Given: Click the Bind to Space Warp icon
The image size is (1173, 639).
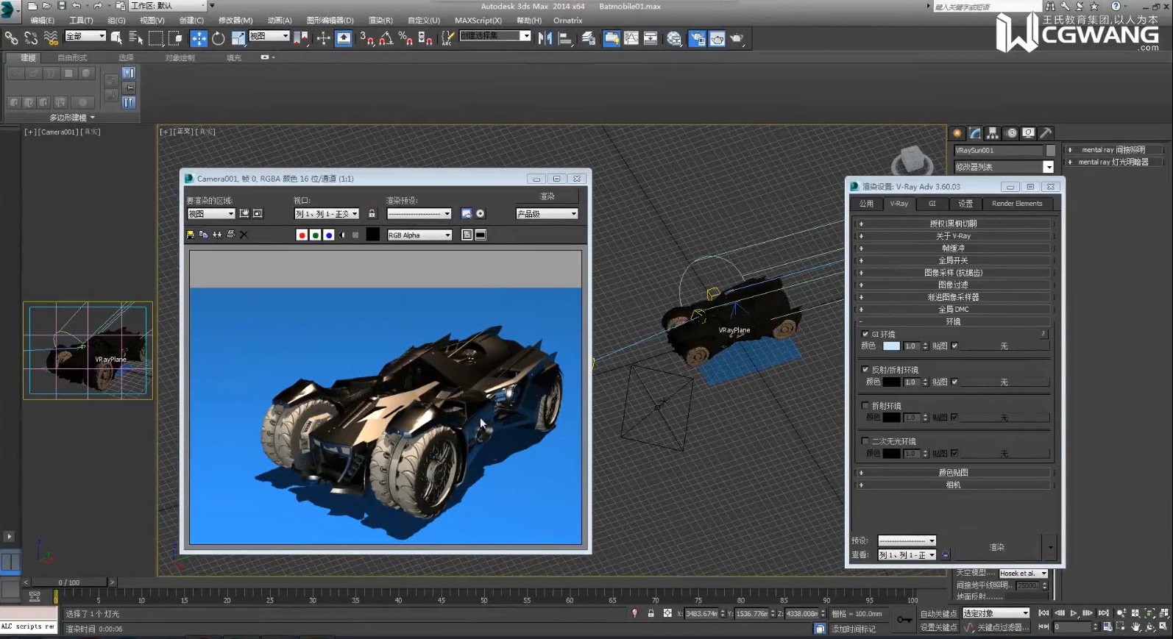Looking at the screenshot, I should click(x=51, y=38).
